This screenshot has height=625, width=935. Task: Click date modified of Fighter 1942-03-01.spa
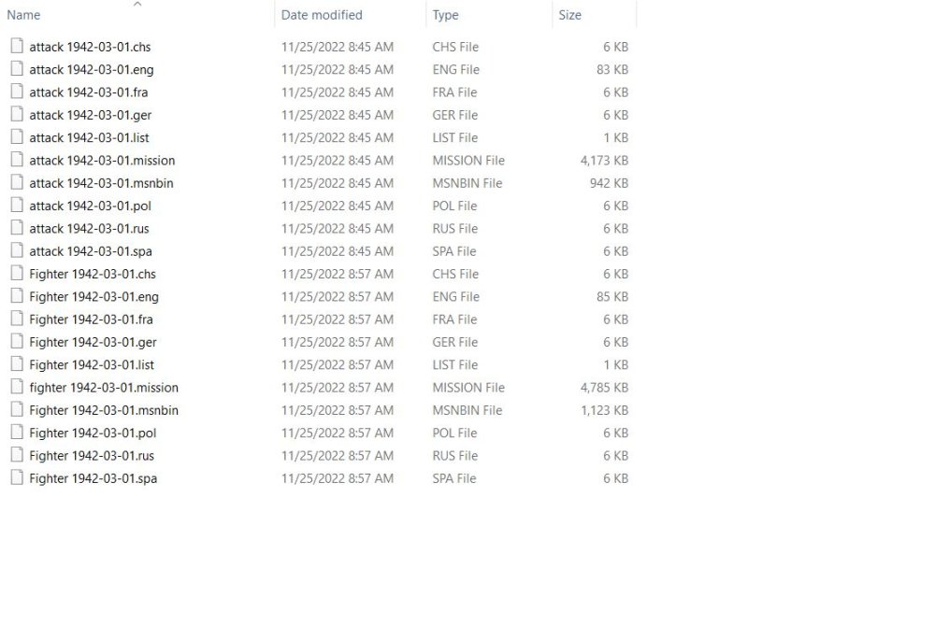click(x=337, y=477)
